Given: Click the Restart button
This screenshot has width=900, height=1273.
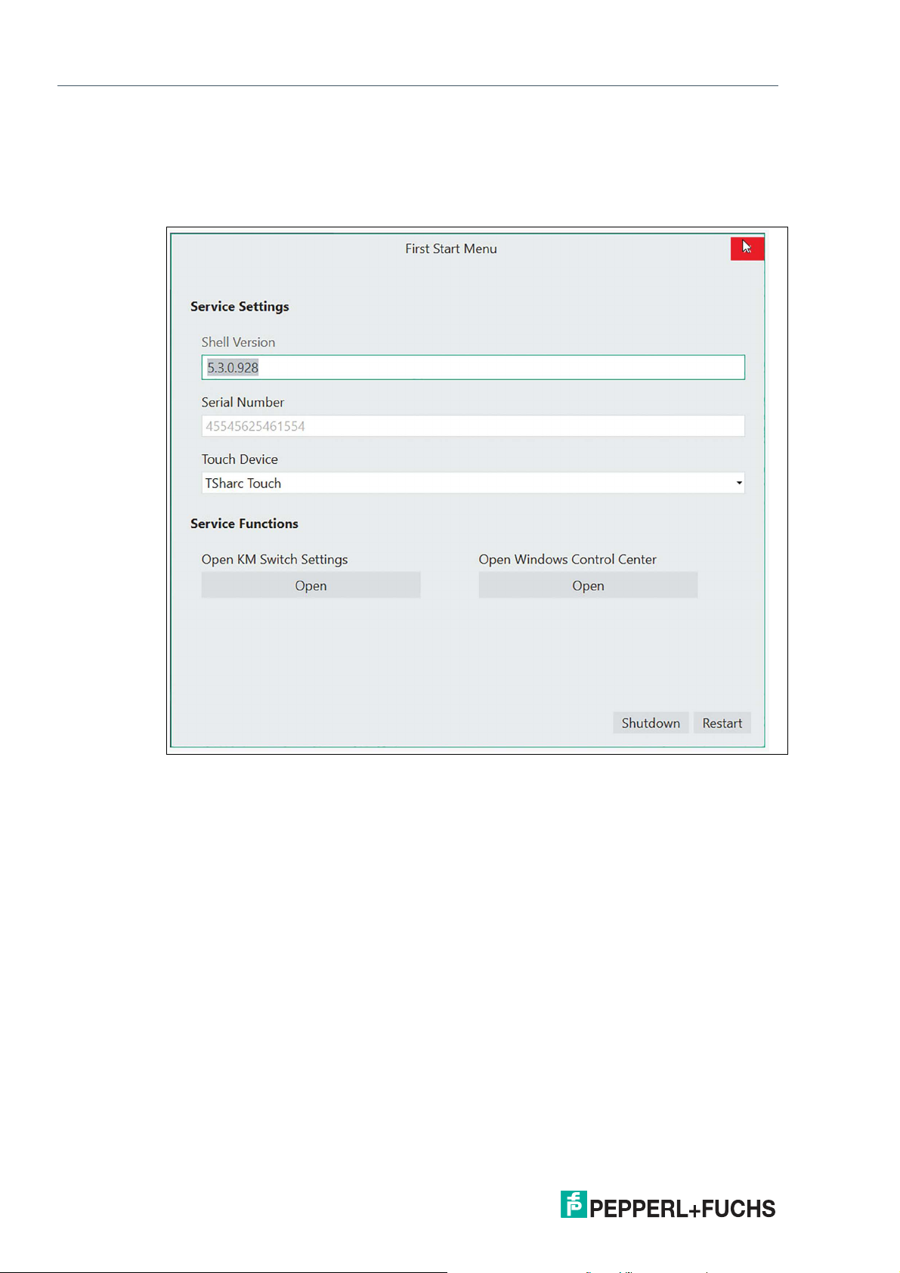Looking at the screenshot, I should [722, 723].
